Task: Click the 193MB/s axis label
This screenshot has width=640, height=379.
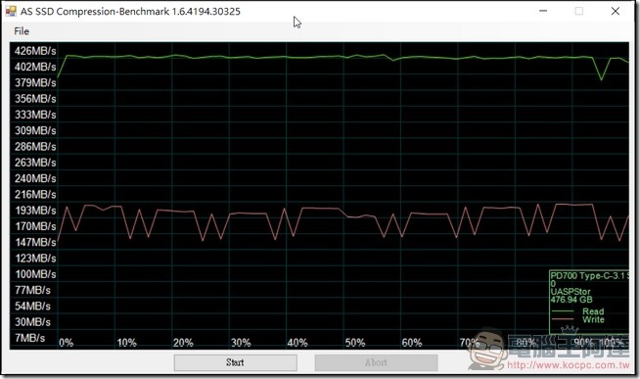Action: [35, 211]
